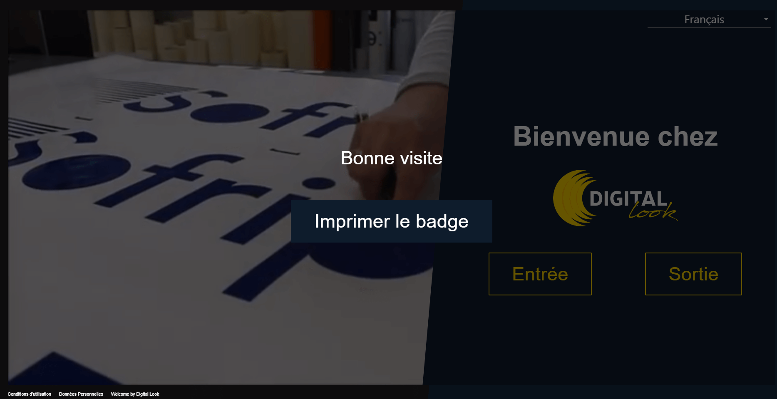Click the Imprimer le badge button
777x399 pixels.
coord(391,221)
